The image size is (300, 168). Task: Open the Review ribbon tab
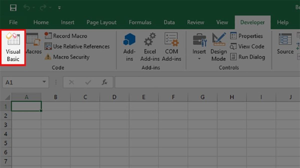[x=195, y=22]
